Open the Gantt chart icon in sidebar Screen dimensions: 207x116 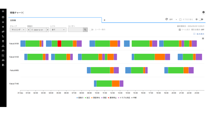pyautogui.click(x=3, y=55)
